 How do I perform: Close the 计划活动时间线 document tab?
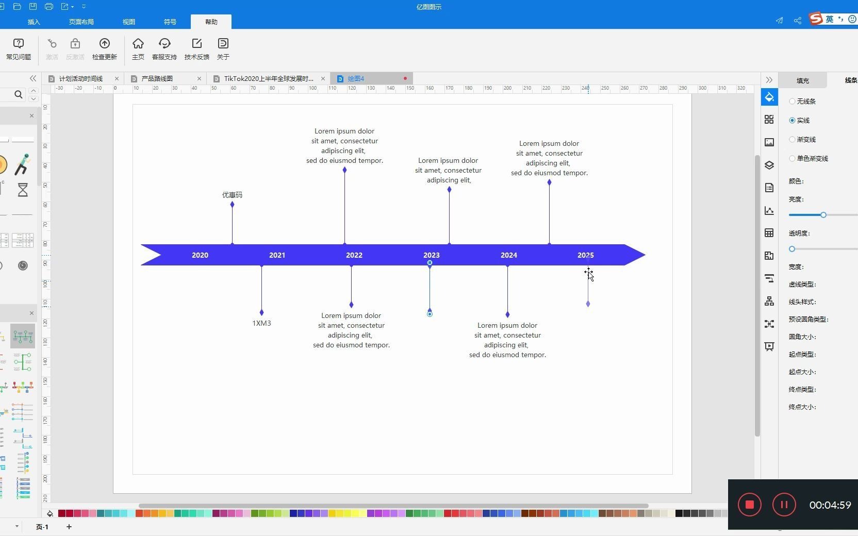pos(117,78)
